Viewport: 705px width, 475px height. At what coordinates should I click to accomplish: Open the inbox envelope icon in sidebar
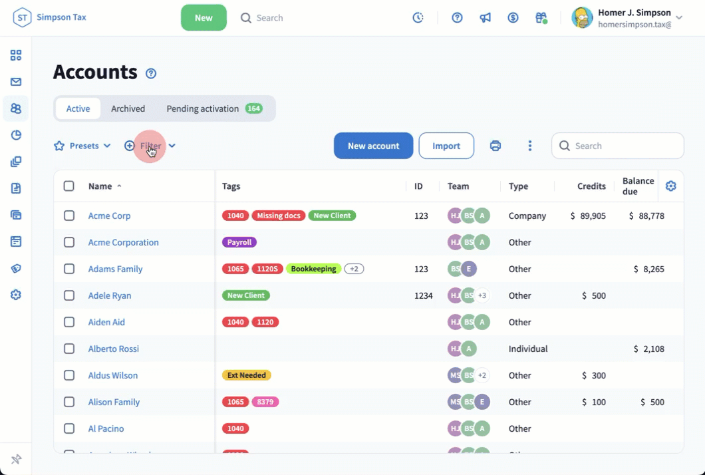click(16, 82)
